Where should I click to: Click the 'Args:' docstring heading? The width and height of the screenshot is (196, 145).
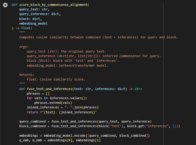(24, 47)
